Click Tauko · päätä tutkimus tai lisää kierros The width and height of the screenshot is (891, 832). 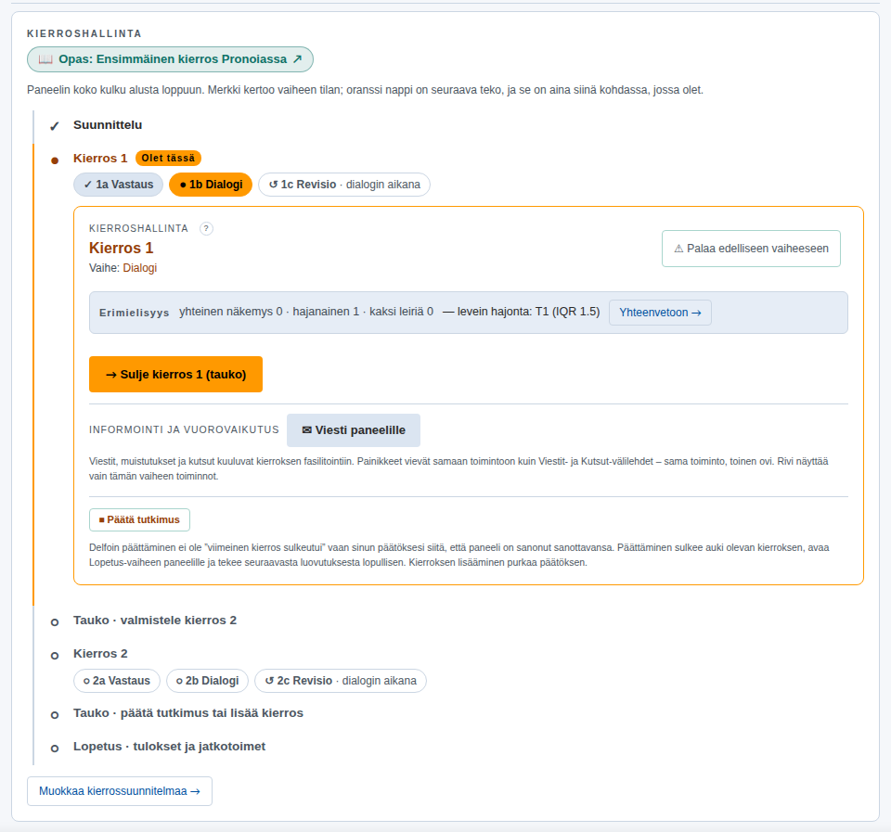188,712
